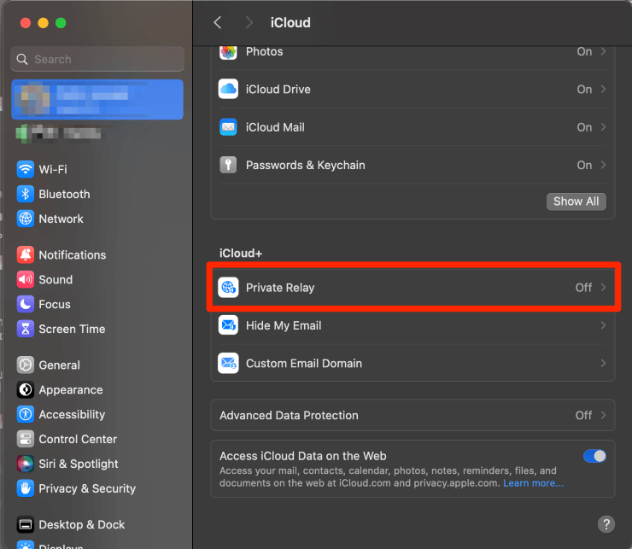Image resolution: width=632 pixels, height=549 pixels.
Task: Expand the Private Relay row chevron
Action: pos(604,288)
